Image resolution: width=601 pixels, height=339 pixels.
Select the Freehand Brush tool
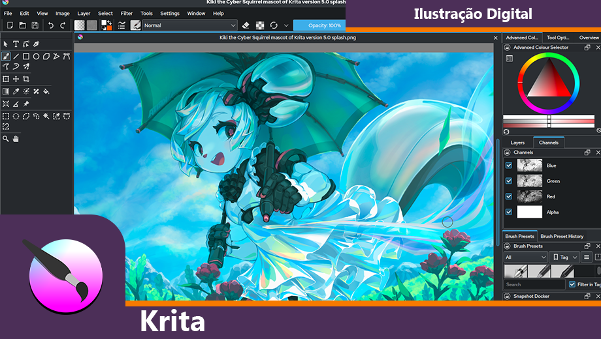point(6,56)
